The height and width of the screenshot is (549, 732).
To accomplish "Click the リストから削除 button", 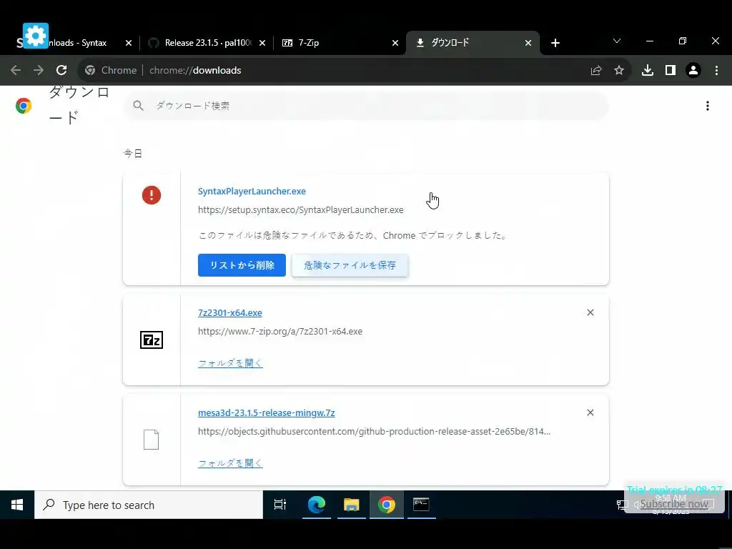I will click(242, 265).
